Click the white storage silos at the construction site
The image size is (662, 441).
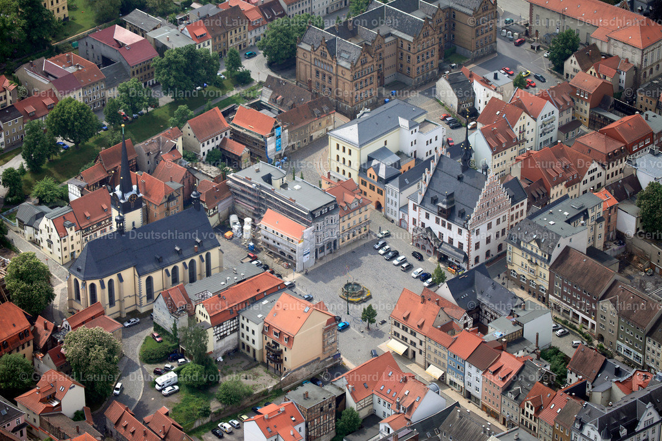coord(240,228)
